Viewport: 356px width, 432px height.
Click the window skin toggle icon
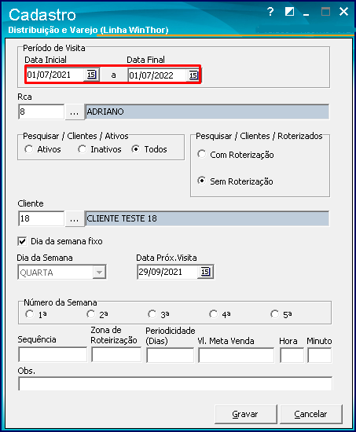[289, 12]
